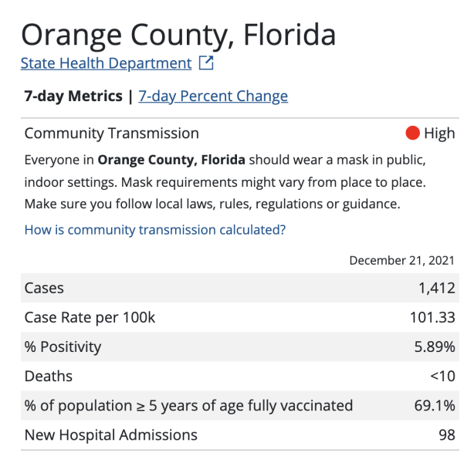Click the fully vaccinated population row label
This screenshot has height=463, width=474.
(x=188, y=405)
